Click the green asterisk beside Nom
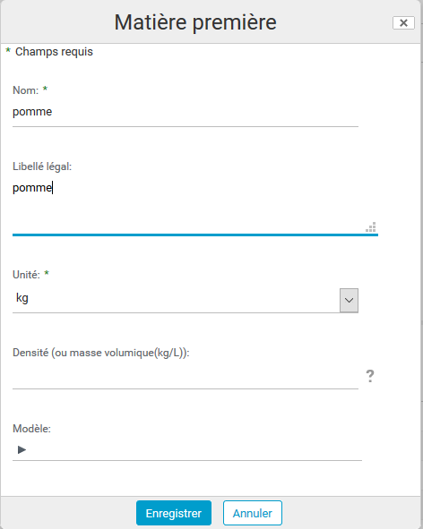 pyautogui.click(x=45, y=90)
